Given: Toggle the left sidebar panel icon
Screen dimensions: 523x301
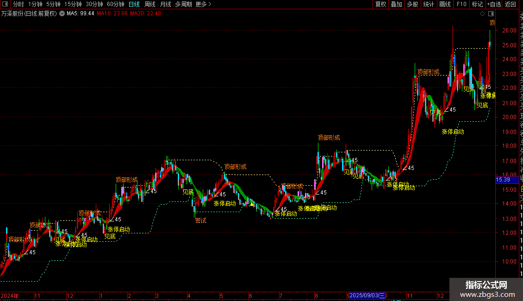Looking at the screenshot, I should click(x=5, y=4).
